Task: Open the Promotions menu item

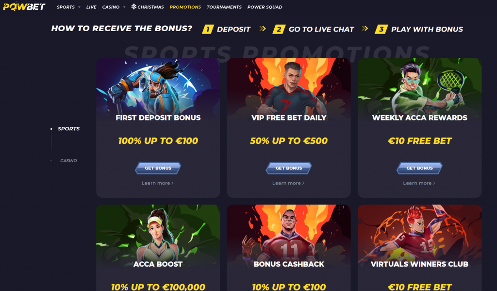Action: pos(185,7)
